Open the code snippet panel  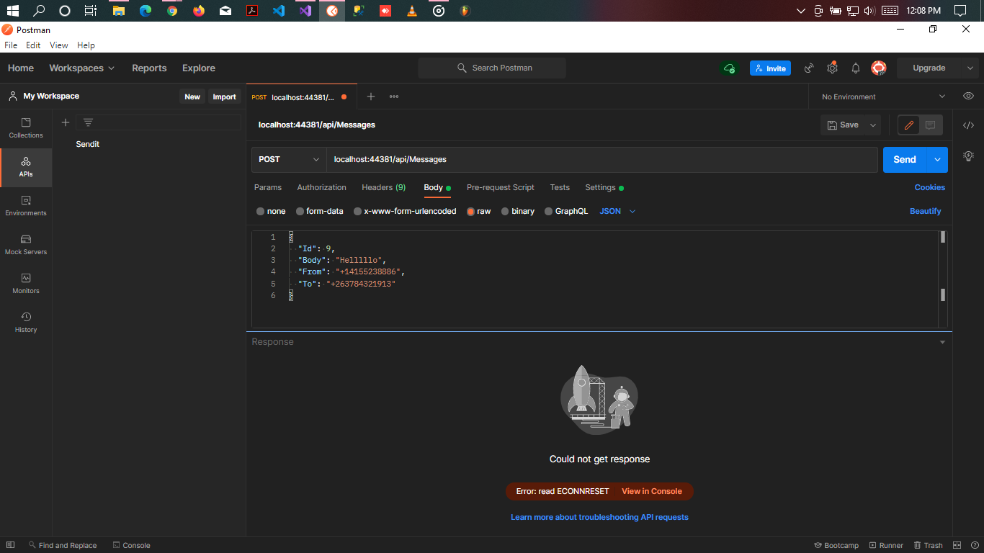968,125
